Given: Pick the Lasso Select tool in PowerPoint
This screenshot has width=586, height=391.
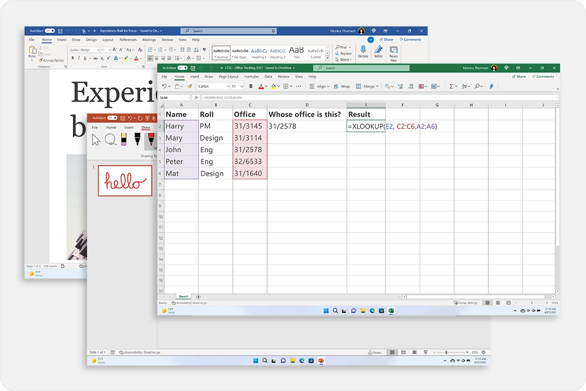Looking at the screenshot, I should pyautogui.click(x=110, y=140).
